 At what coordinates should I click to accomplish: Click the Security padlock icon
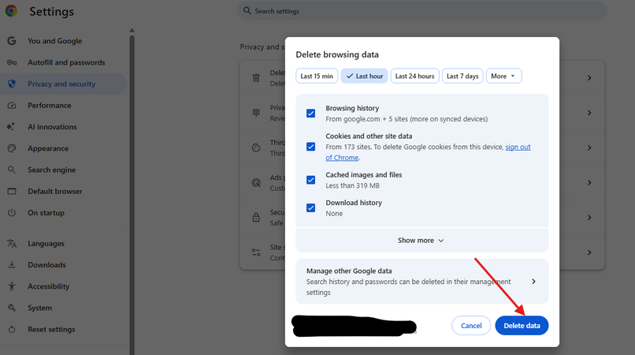point(256,218)
